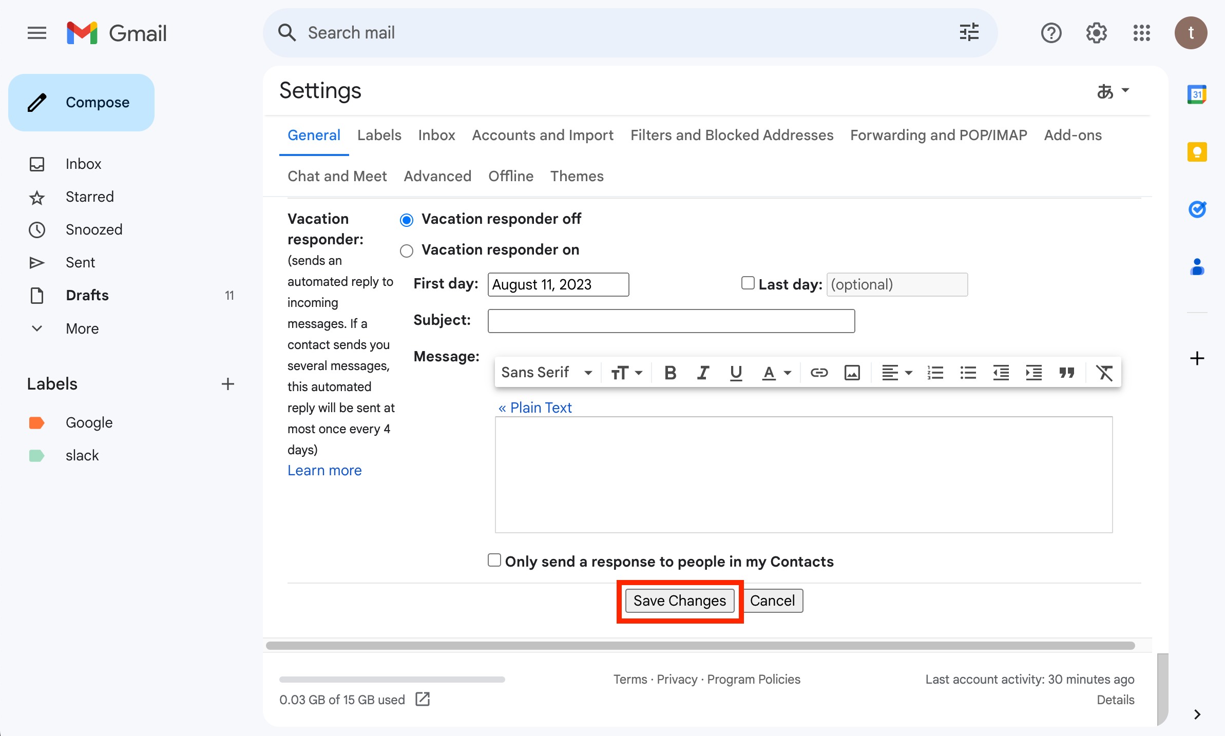Click the horizontal settings scrollbar
The image size is (1225, 736).
tap(700, 646)
